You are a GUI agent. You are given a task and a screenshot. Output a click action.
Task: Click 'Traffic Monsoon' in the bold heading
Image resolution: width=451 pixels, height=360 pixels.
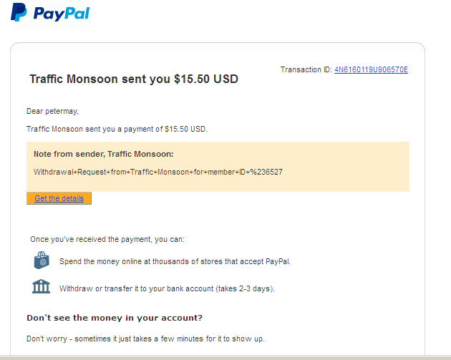(74, 79)
